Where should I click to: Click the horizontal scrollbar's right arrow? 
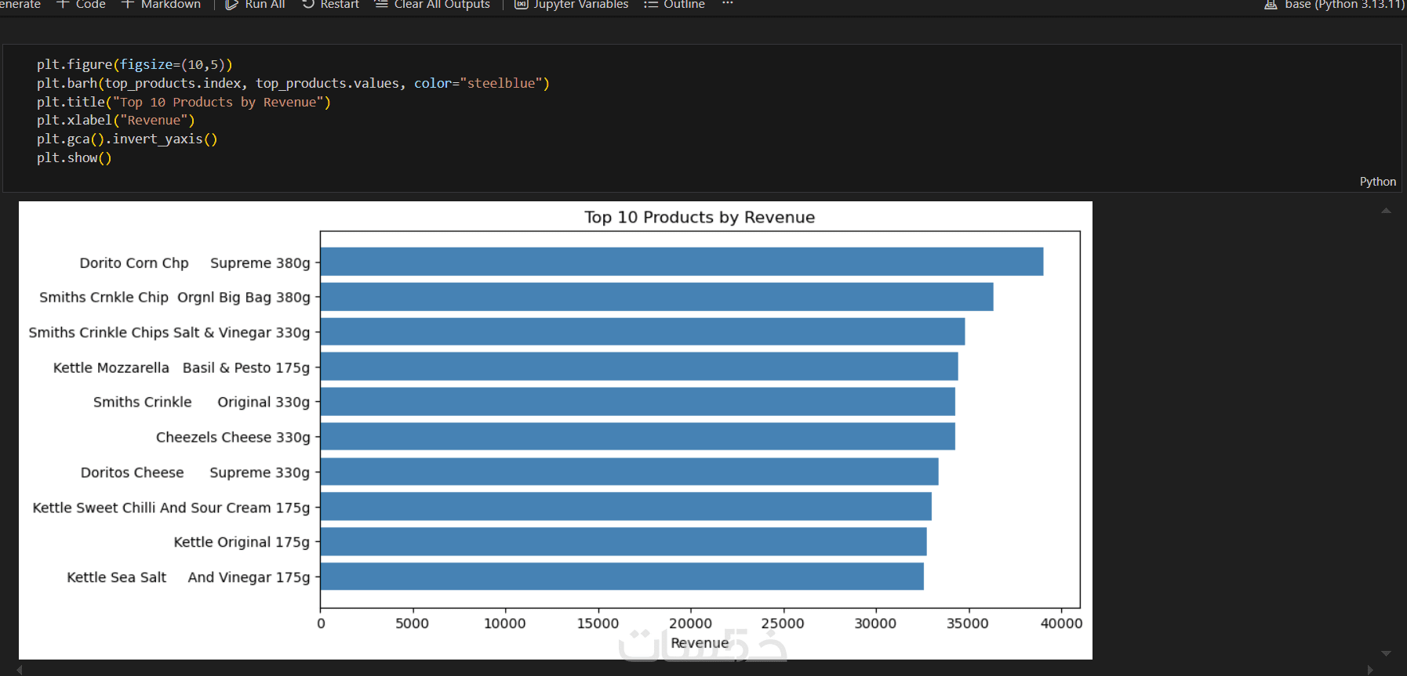(1370, 670)
